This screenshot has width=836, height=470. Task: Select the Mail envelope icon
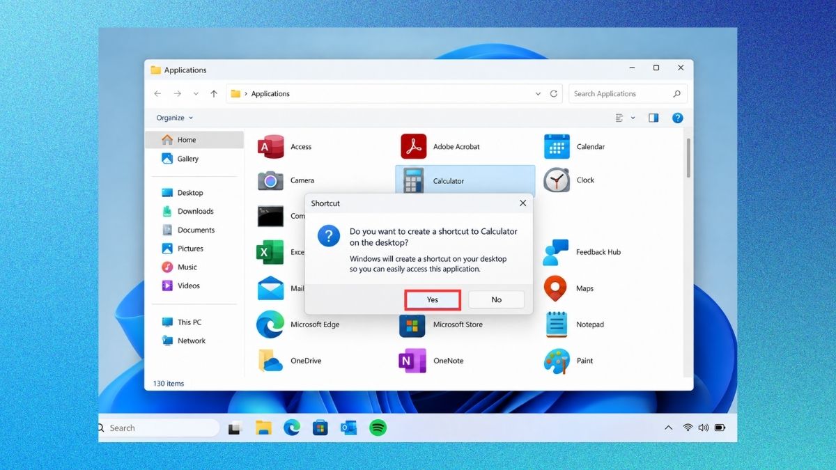click(x=270, y=288)
